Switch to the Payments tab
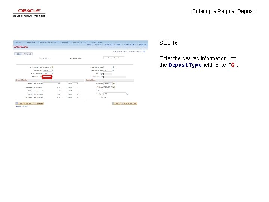The image size is (269, 202). (27, 54)
